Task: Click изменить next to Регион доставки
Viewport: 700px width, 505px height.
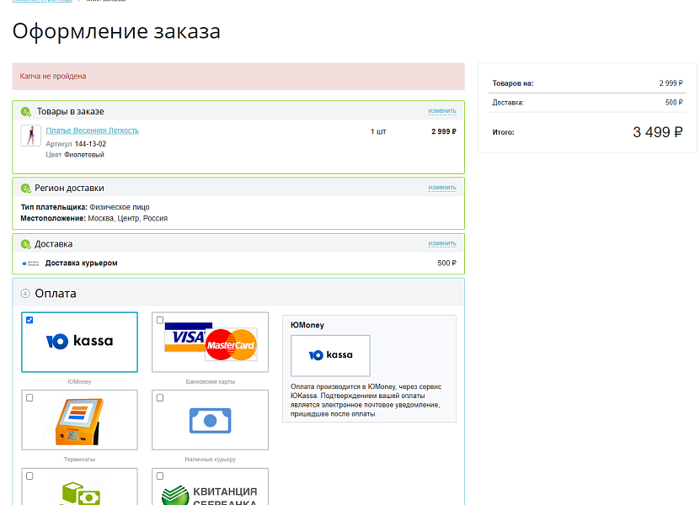Action: 441,188
